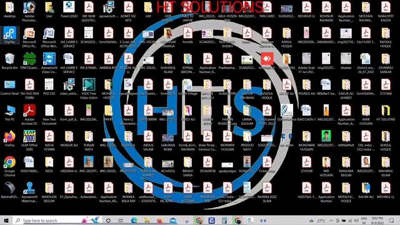Open the DigiPay shortcut
Screen dimensions: 400x225
10,35
